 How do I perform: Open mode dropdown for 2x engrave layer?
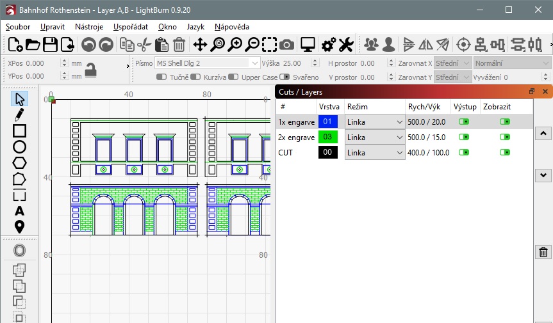[x=374, y=137]
